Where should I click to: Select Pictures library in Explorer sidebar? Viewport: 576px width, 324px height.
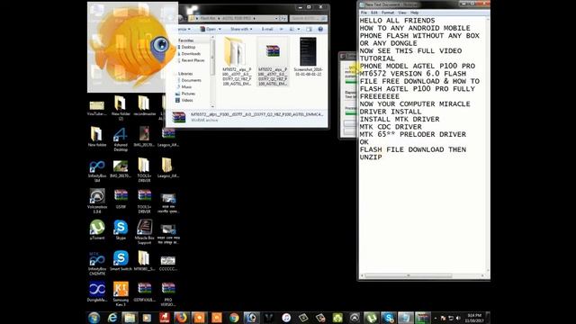pos(188,94)
